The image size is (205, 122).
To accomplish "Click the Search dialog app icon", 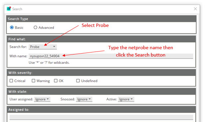I will 9,9.
